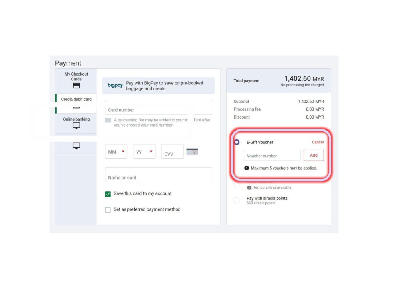Click the Voucher number field
The height and width of the screenshot is (289, 408).
272,155
